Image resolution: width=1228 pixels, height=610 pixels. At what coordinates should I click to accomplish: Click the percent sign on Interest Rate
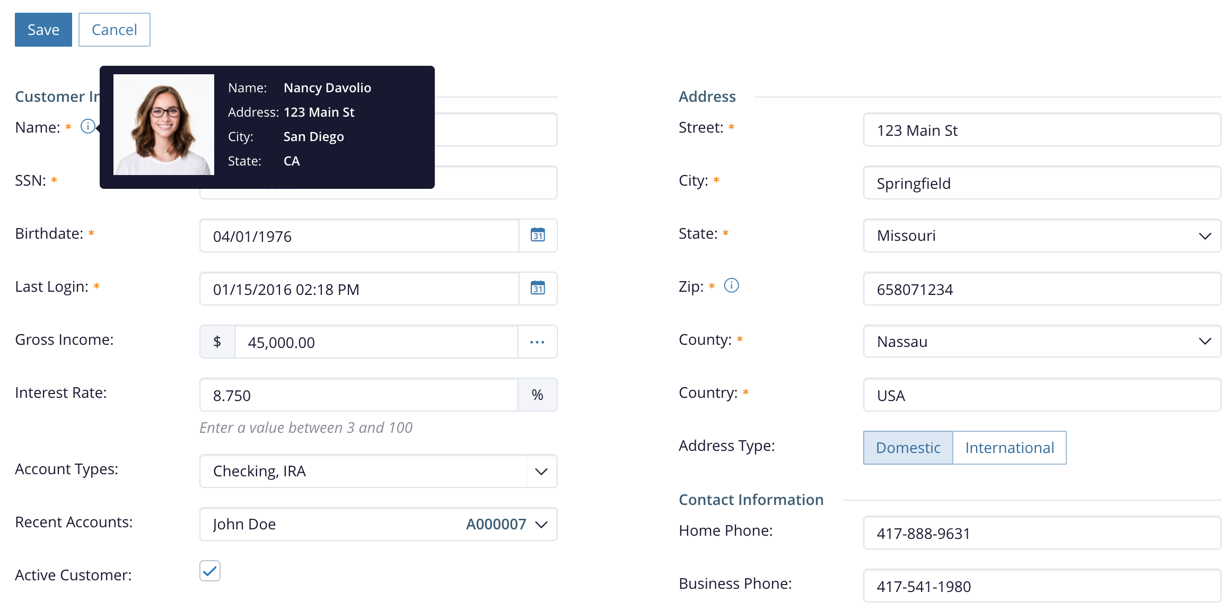(x=537, y=395)
